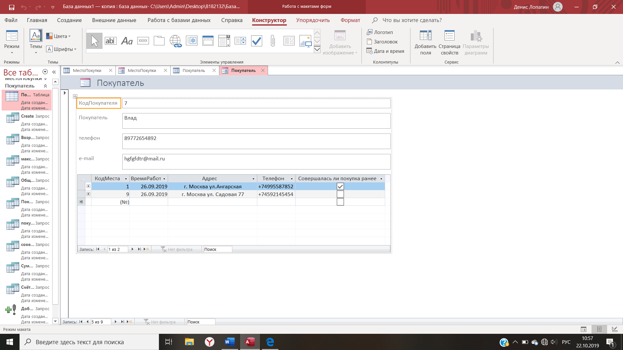
Task: Select the Text Box control tool
Action: click(x=110, y=41)
